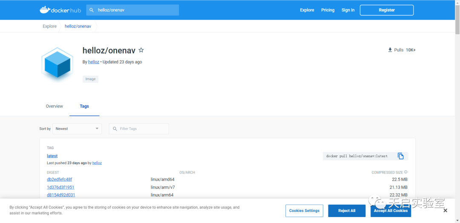This screenshot has height=223, width=460.
Task: Click the Image badge label
Action: click(x=90, y=79)
